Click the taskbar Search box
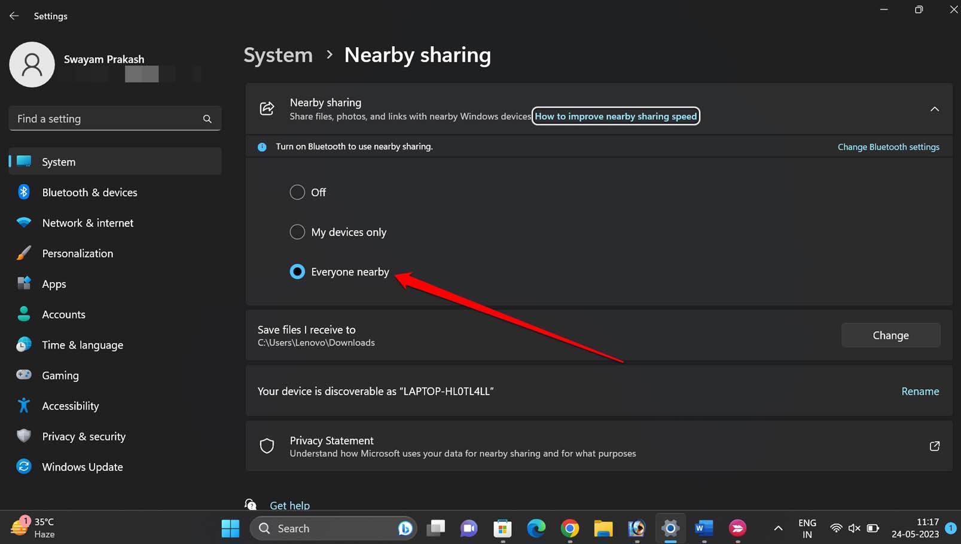The width and height of the screenshot is (961, 544). coord(333,528)
